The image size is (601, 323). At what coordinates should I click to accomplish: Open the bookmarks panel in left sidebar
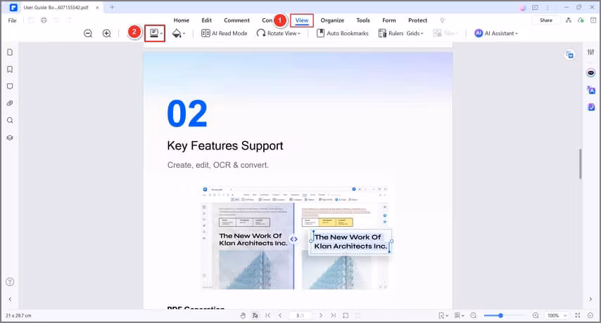click(x=10, y=70)
